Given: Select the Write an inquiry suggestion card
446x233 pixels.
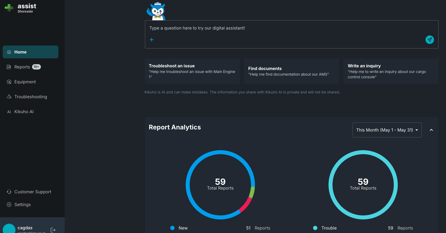Looking at the screenshot, I should tap(391, 71).
